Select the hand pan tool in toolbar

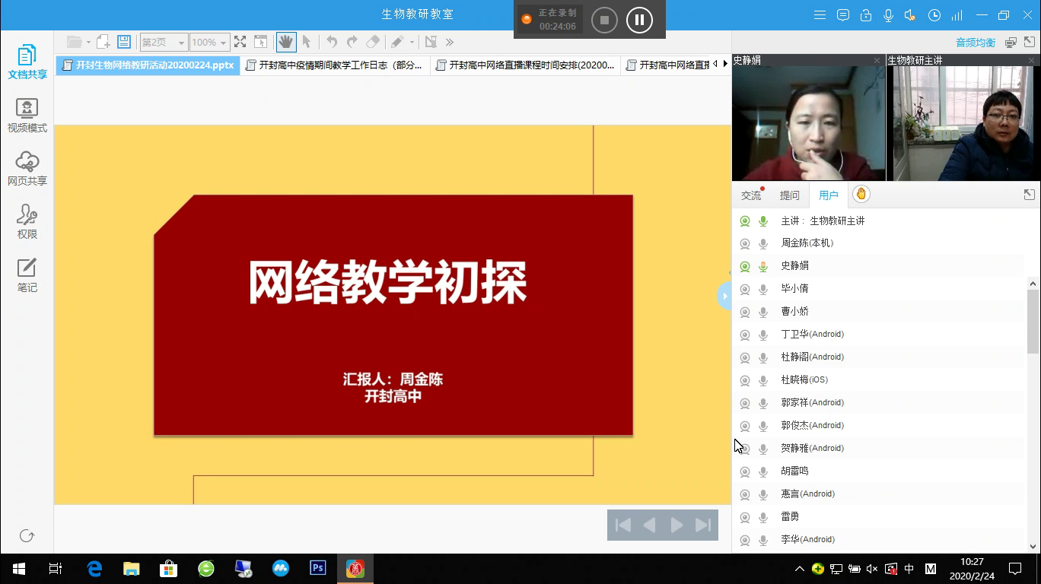286,42
